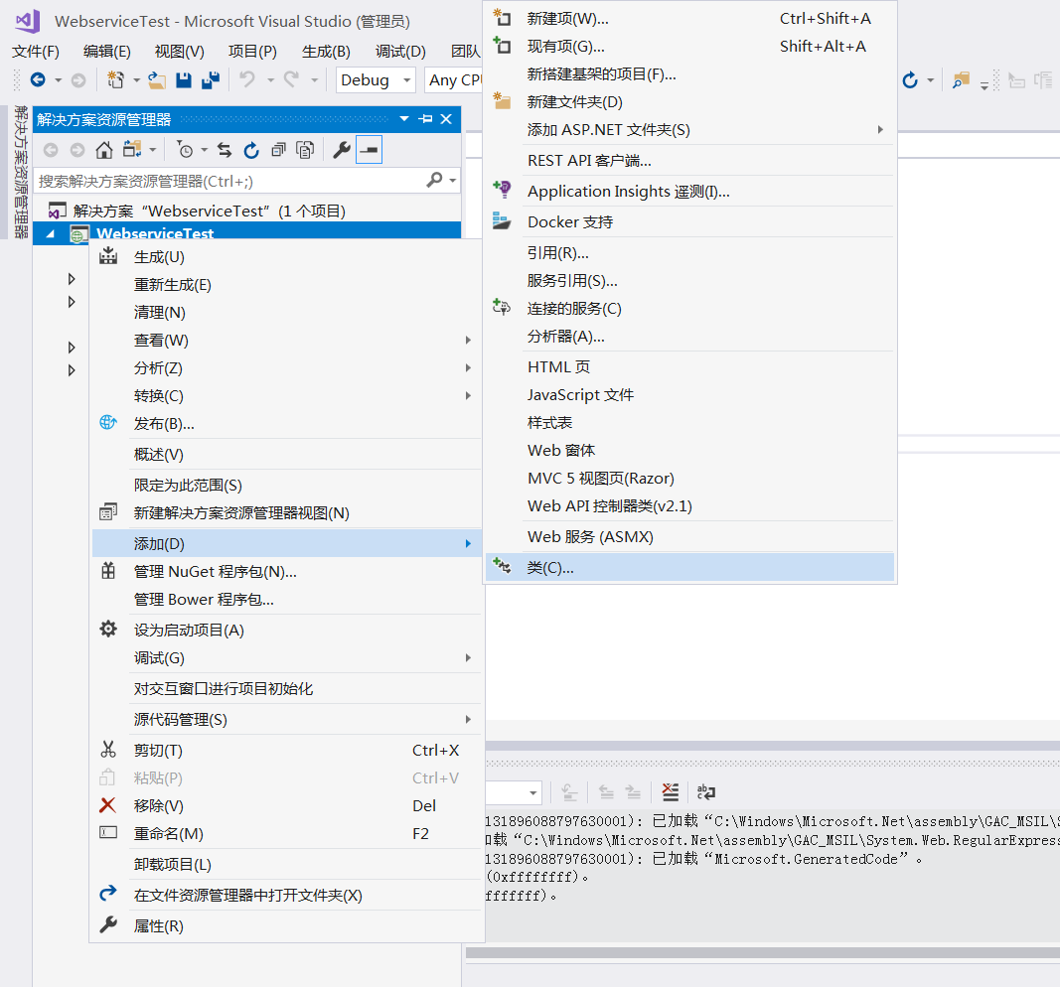
Task: Select the 解决方案 "WebserviceTest" tree node
Action: pyautogui.click(x=246, y=211)
